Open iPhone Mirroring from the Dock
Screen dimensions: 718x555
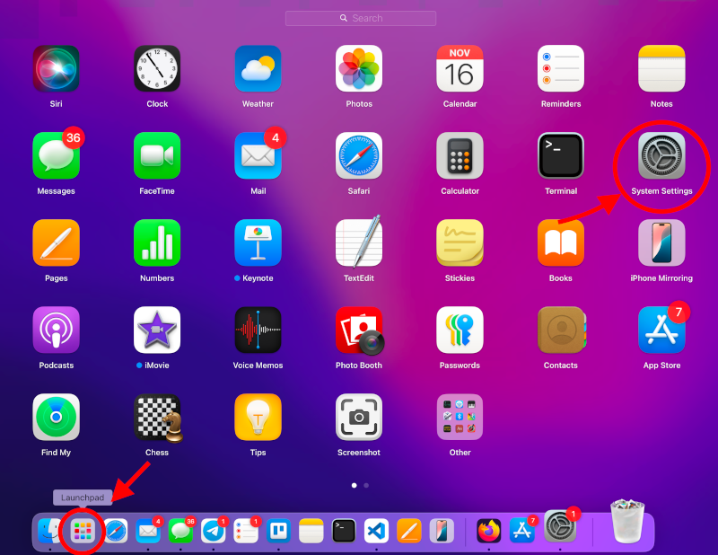(x=442, y=531)
